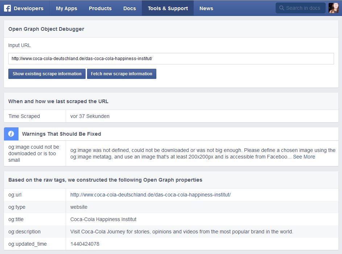The width and height of the screenshot is (342, 254).
Task: Click the See More link
Action: click(304, 157)
